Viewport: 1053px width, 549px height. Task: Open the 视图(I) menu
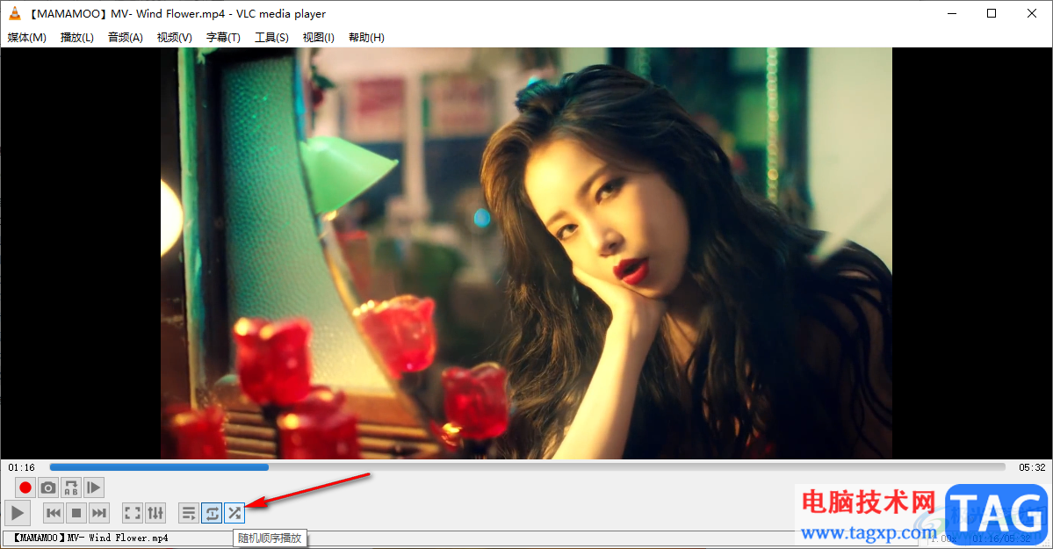pos(318,38)
